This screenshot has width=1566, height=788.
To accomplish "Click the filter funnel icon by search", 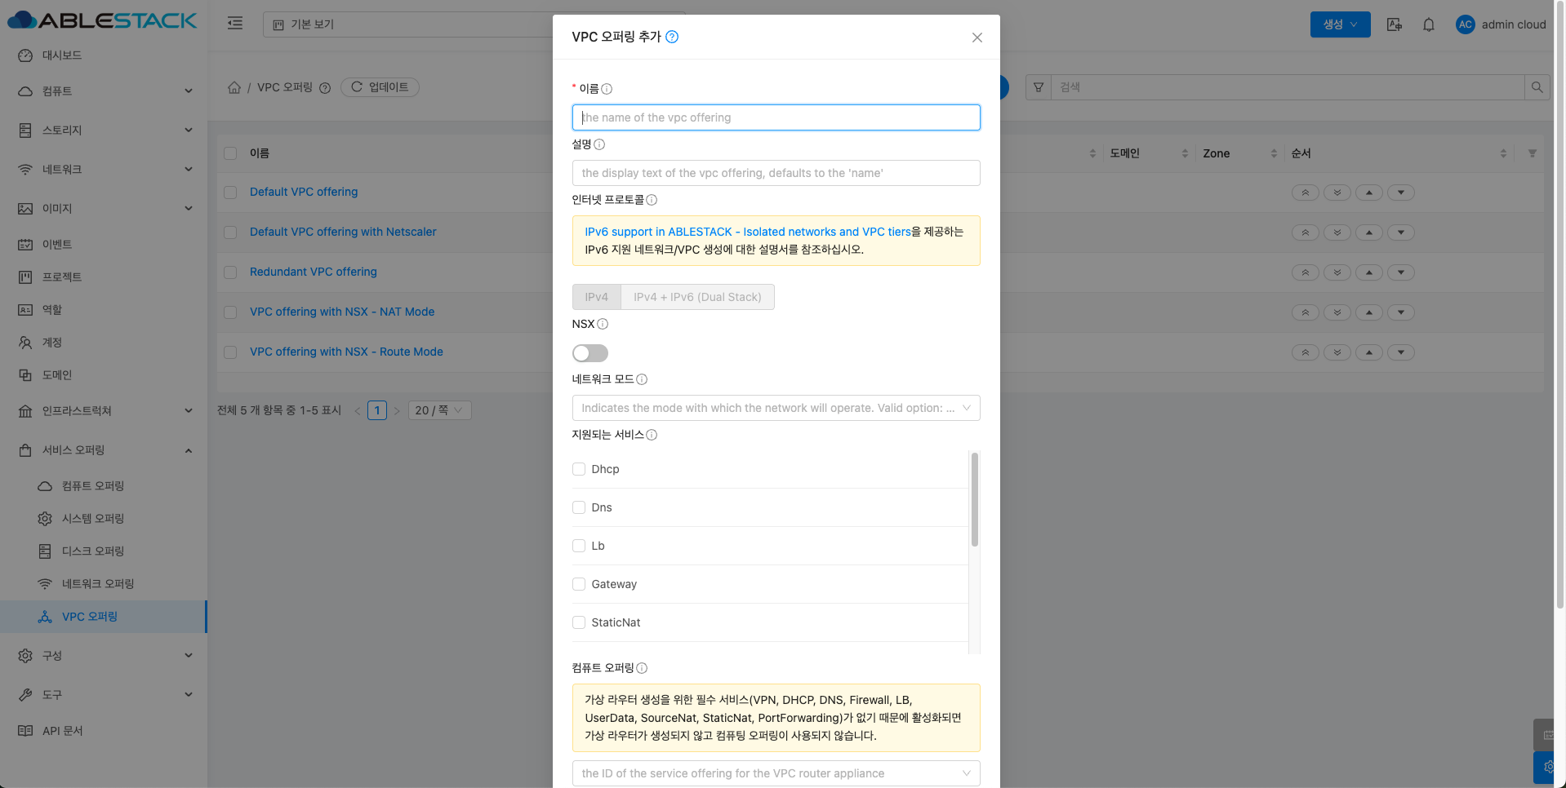I will click(1039, 87).
